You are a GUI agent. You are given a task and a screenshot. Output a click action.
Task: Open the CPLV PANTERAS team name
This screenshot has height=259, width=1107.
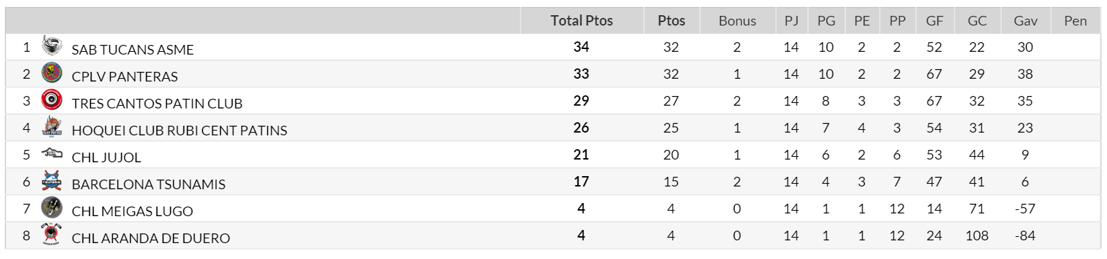click(125, 77)
